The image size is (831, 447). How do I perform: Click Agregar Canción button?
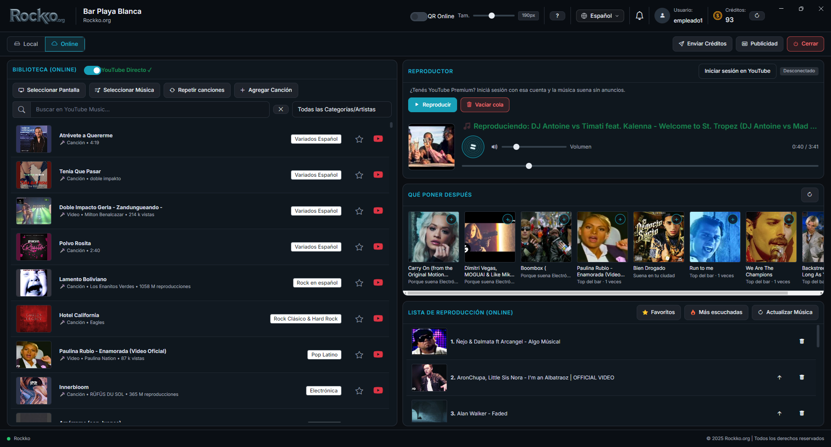tap(266, 90)
